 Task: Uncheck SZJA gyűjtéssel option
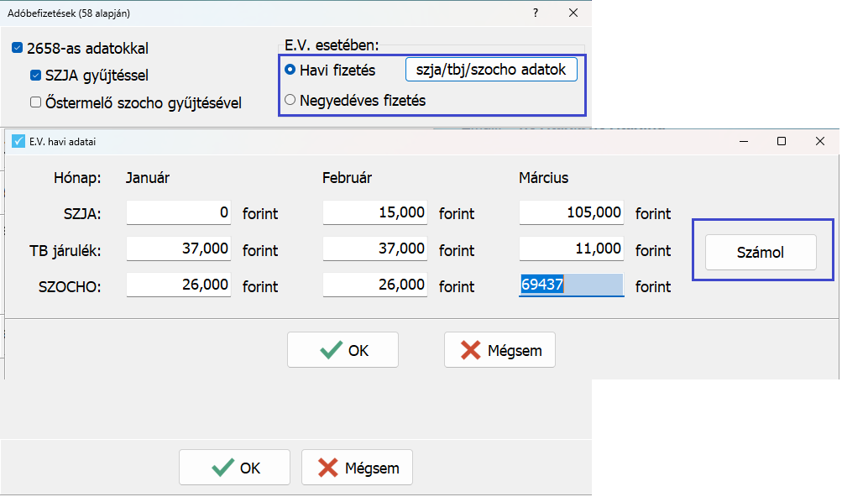click(x=35, y=76)
